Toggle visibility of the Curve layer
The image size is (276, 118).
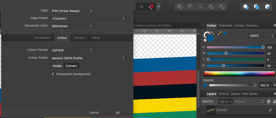[270, 110]
